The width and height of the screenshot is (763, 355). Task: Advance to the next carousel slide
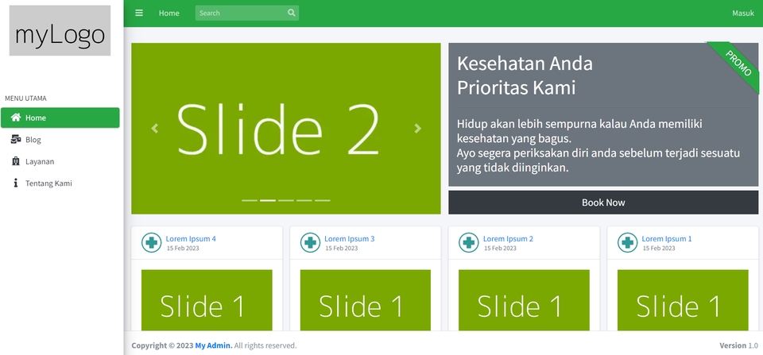coord(417,129)
